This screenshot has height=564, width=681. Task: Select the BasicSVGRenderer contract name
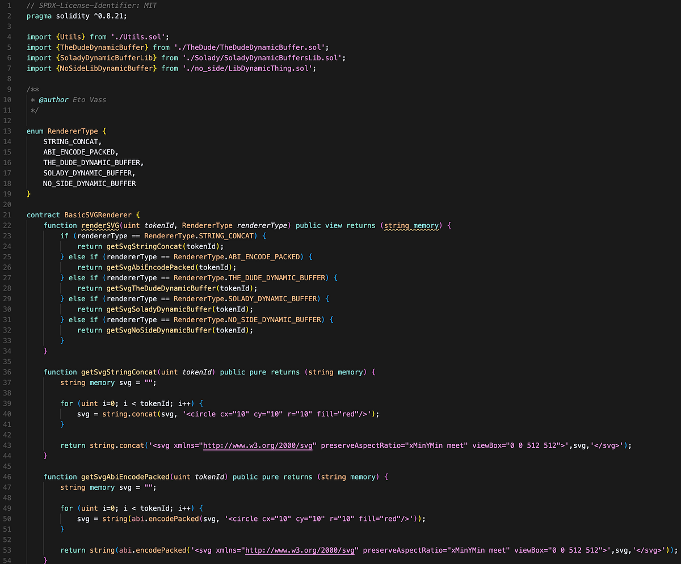(96, 214)
